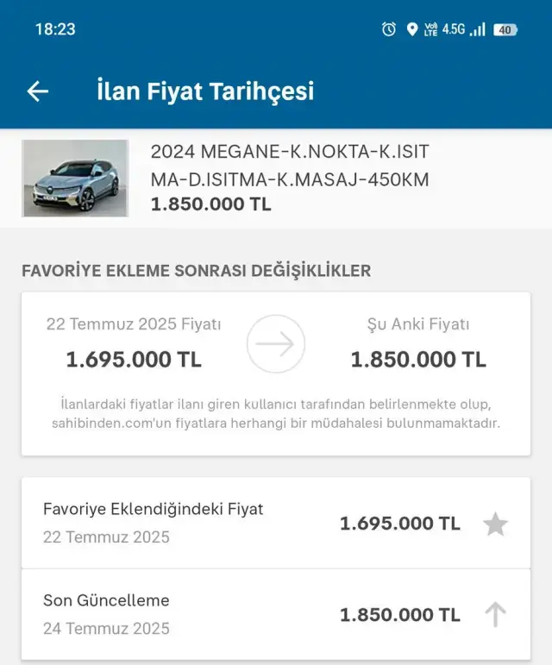Image resolution: width=552 pixels, height=665 pixels.
Task: Open the 2024 MEGANE listing title
Action: 289,166
